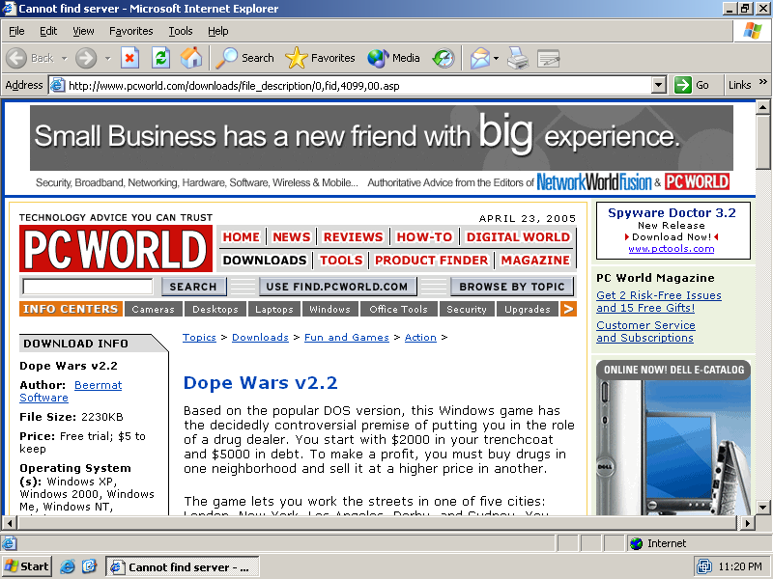
Task: Go to the Home page icon
Action: pos(191,58)
